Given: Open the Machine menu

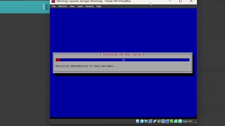Looking at the screenshot, I should (x=63, y=6).
